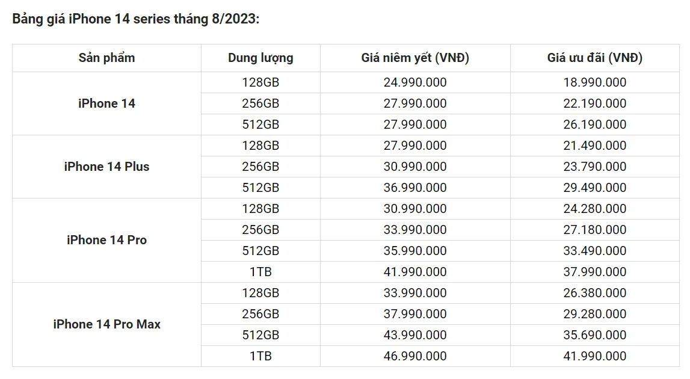Image resolution: width=690 pixels, height=379 pixels.
Task: Click the 36.990.000 listed price cell
Action: [x=415, y=188]
